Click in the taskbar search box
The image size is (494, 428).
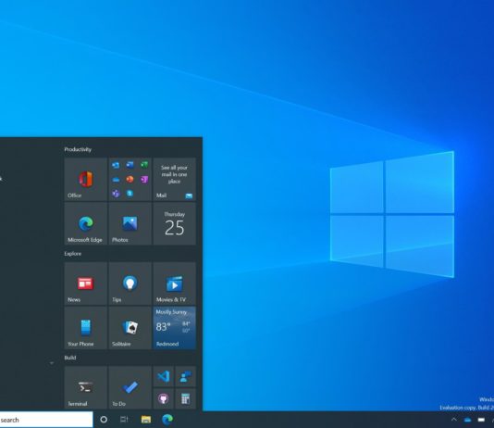[46, 420]
